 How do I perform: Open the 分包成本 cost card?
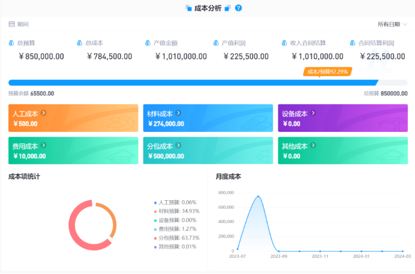point(207,150)
